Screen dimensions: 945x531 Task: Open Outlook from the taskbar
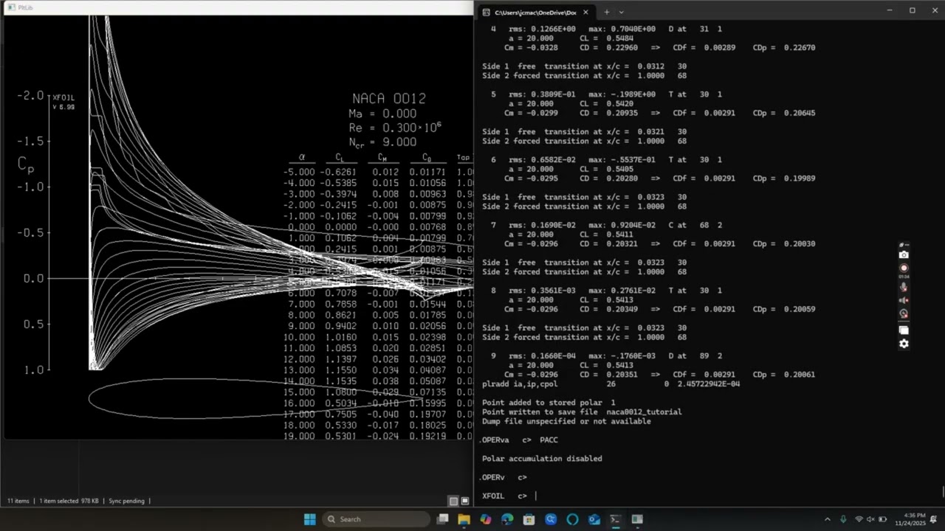[x=594, y=519]
